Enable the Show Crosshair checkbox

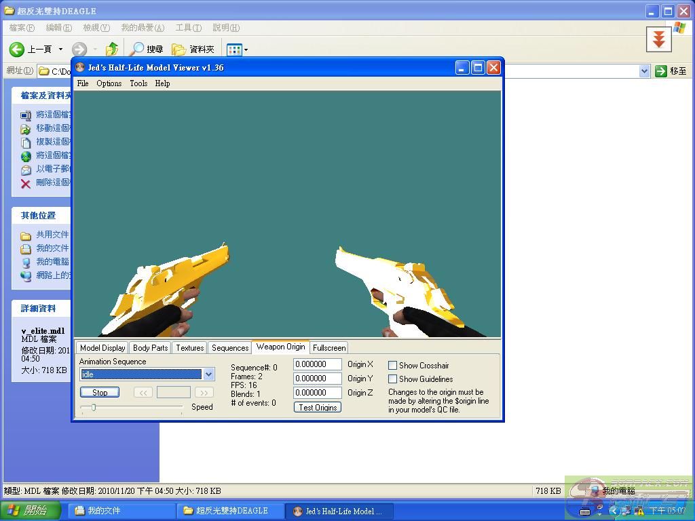coord(392,366)
